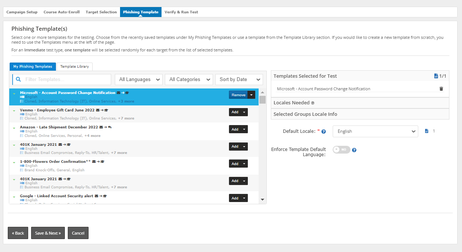
Task: Remove the Microsoft template from test
Action: tap(238, 95)
